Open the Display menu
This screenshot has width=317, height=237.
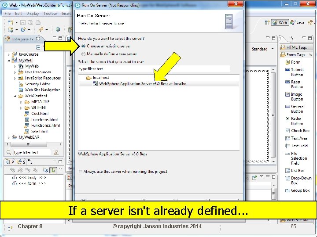coord(33,14)
